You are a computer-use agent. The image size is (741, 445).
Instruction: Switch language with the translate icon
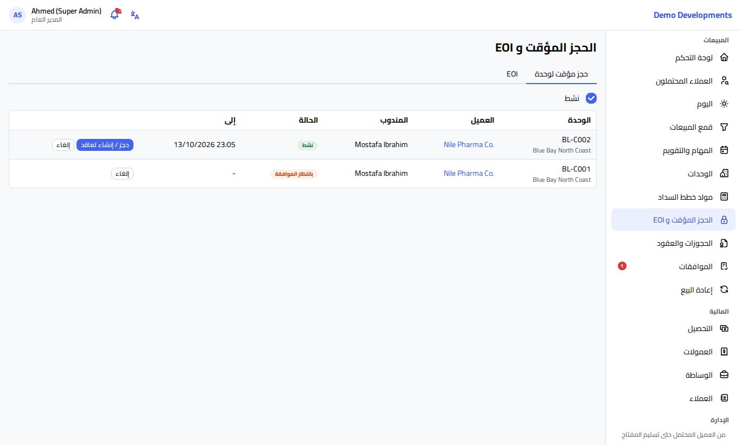tap(135, 15)
